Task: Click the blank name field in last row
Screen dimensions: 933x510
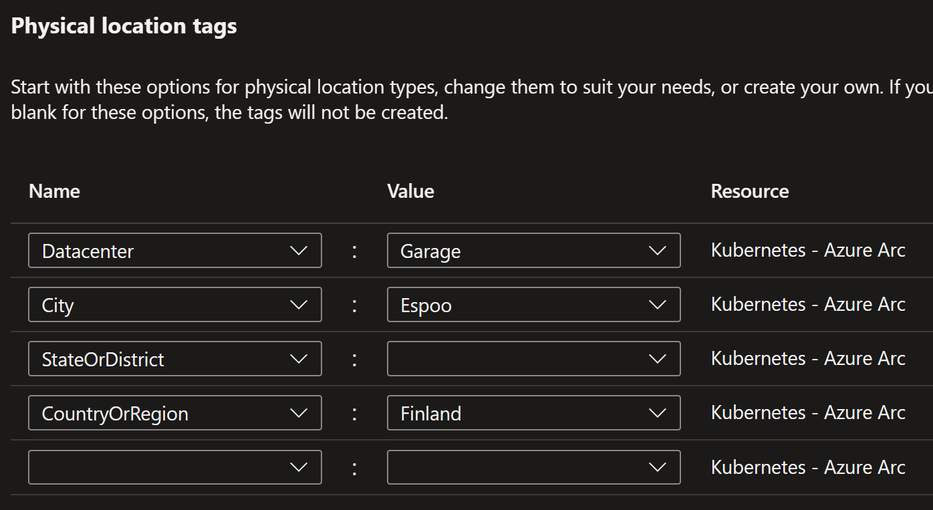Action: click(175, 467)
